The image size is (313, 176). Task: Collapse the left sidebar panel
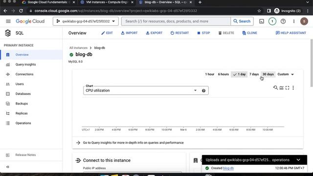[8, 167]
